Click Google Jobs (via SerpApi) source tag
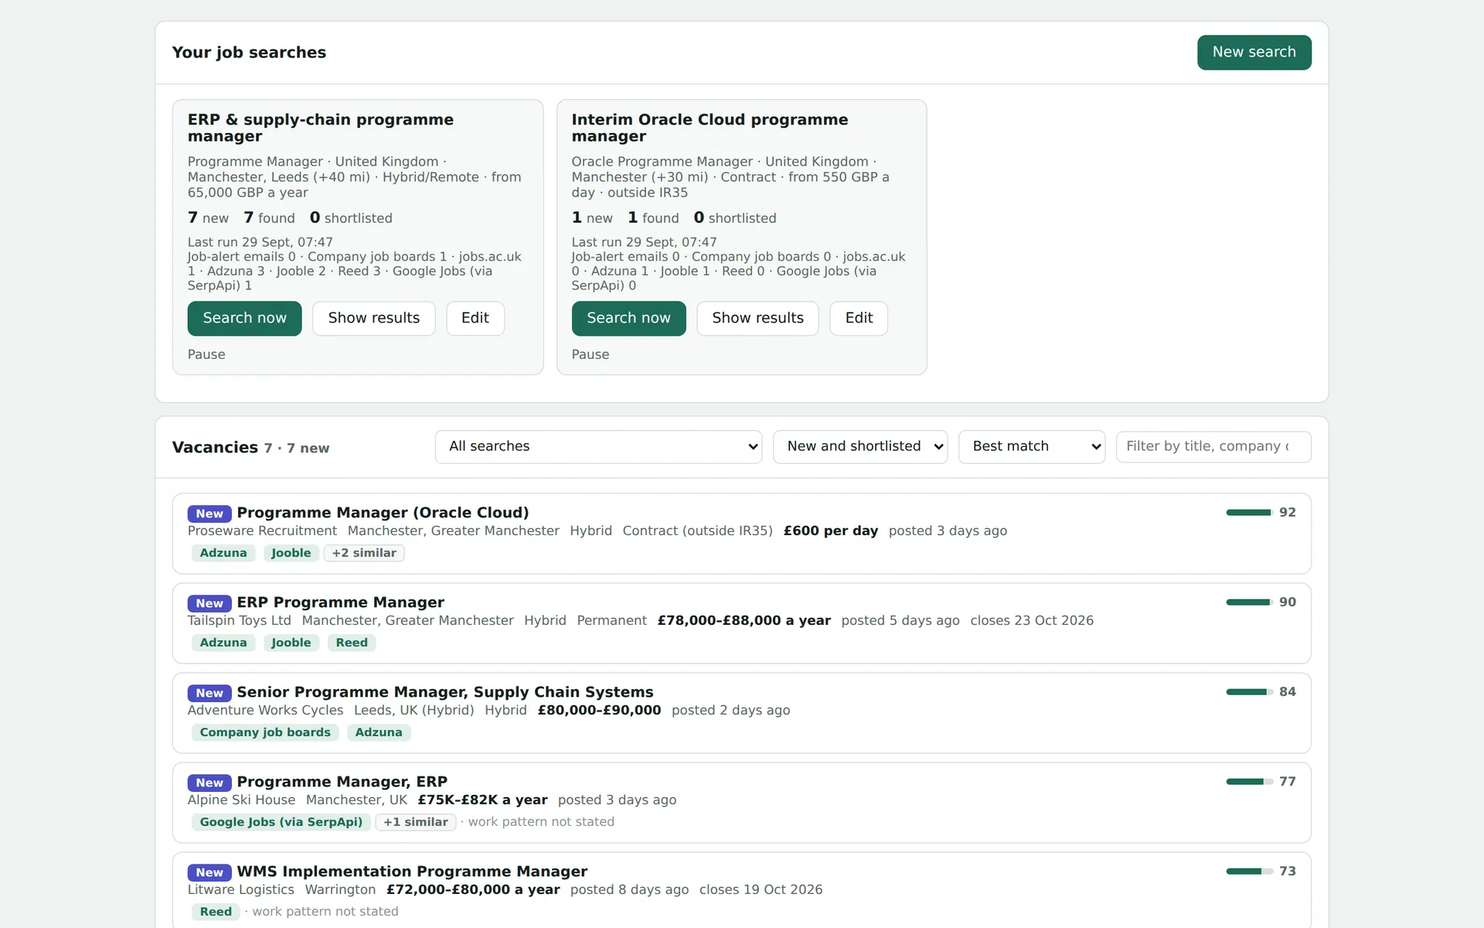Screen dimensions: 1484x928 [x=281, y=822]
